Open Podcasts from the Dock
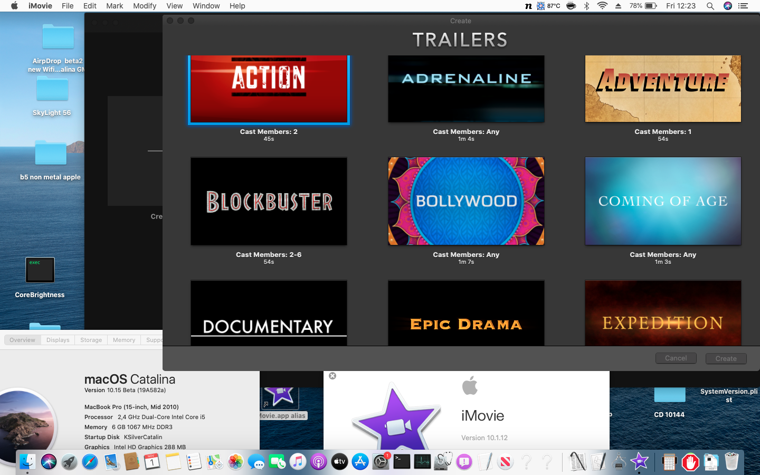 (318, 462)
